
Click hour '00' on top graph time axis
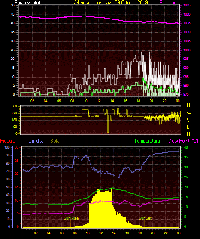click(x=178, y=101)
